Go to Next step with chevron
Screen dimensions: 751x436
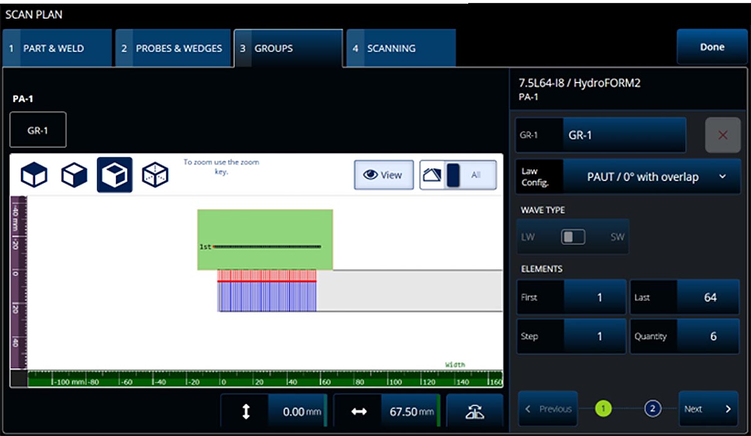click(708, 409)
